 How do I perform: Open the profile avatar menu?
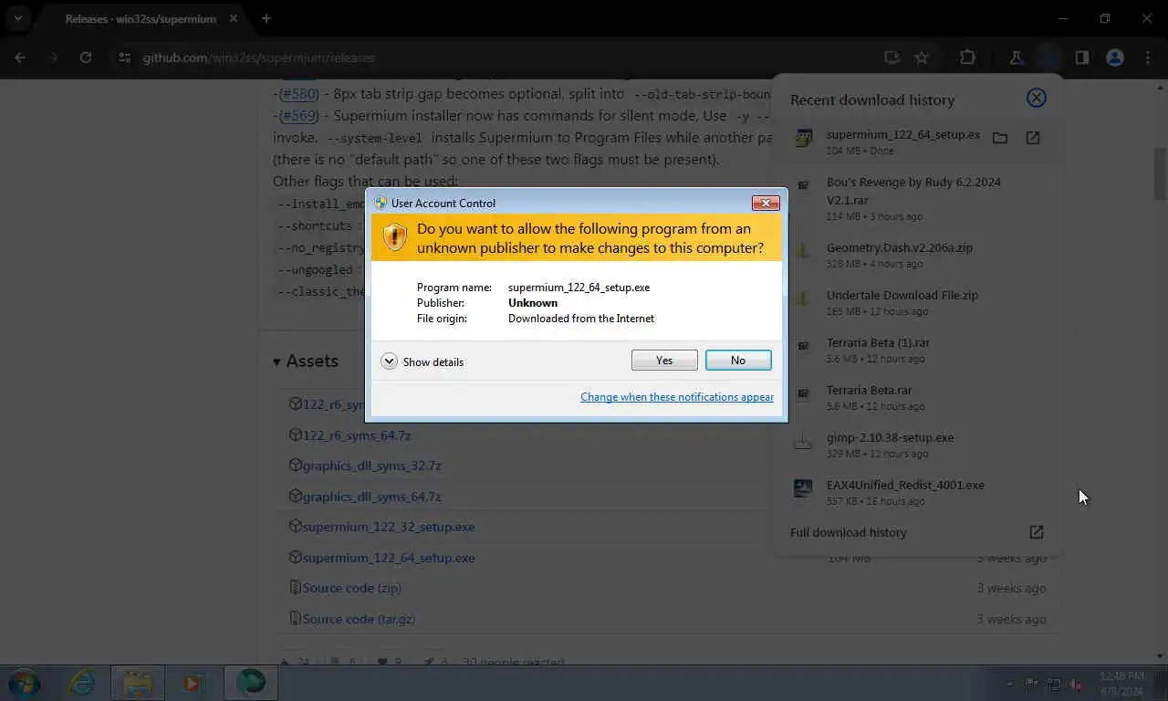point(1114,58)
